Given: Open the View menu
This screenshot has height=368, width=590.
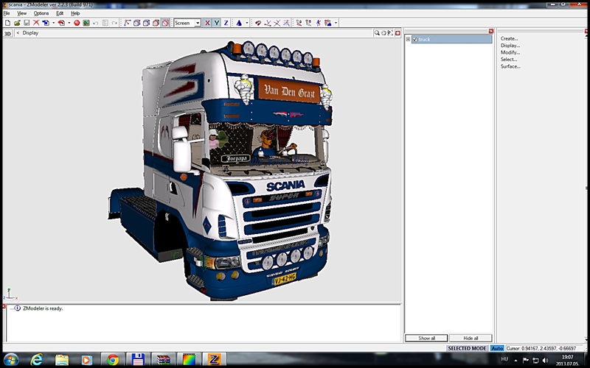Looking at the screenshot, I should [x=21, y=13].
